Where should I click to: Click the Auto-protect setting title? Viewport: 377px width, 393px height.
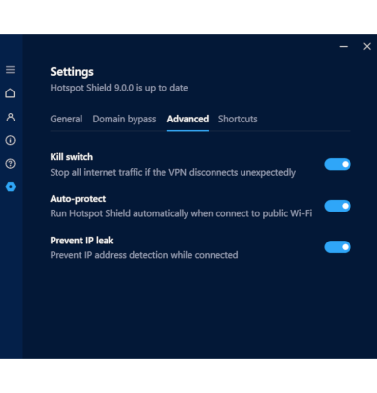coord(78,199)
